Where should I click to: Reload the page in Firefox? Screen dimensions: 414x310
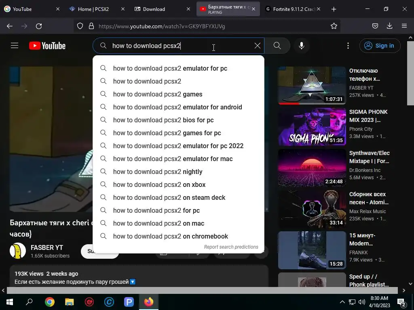(x=39, y=26)
